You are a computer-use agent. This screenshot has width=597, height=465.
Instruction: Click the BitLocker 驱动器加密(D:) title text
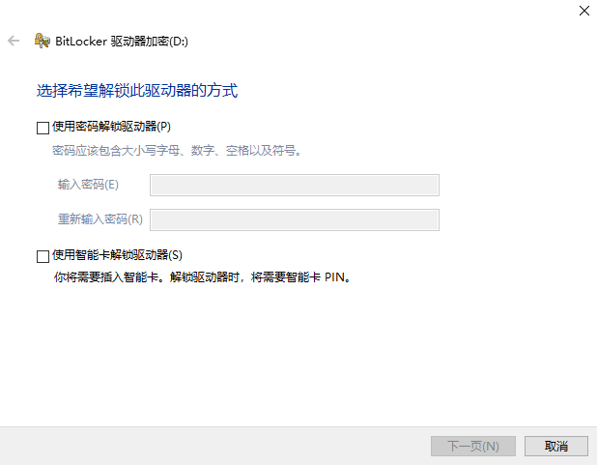122,42
